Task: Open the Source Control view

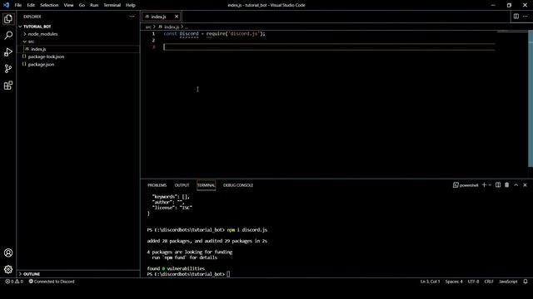Action: pyautogui.click(x=8, y=69)
